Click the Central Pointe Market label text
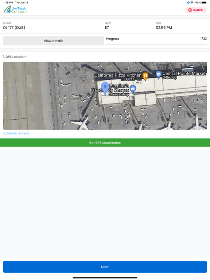Image resolution: width=210 pixels, height=280 pixels. pos(184,73)
